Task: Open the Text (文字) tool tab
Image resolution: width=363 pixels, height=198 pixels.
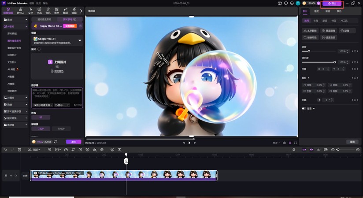Action: point(30,11)
